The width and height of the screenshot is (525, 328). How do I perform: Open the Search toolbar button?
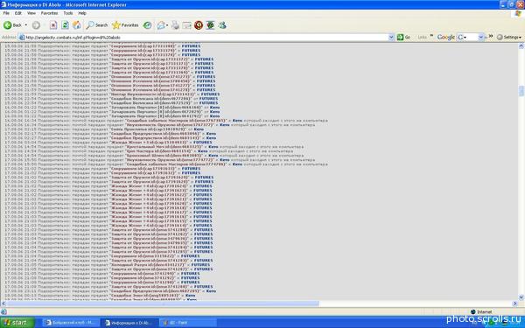click(x=97, y=25)
